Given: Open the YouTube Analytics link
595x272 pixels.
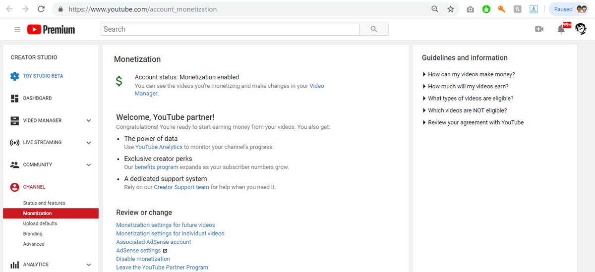Looking at the screenshot, I should [159, 147].
